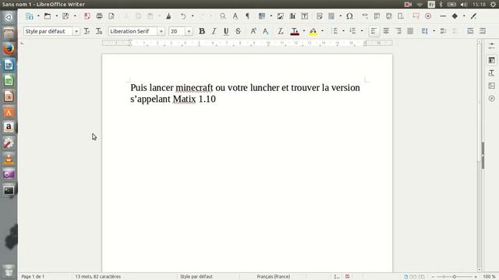499x280 pixels.
Task: Open sidebar Properties deck
Action: [492, 60]
